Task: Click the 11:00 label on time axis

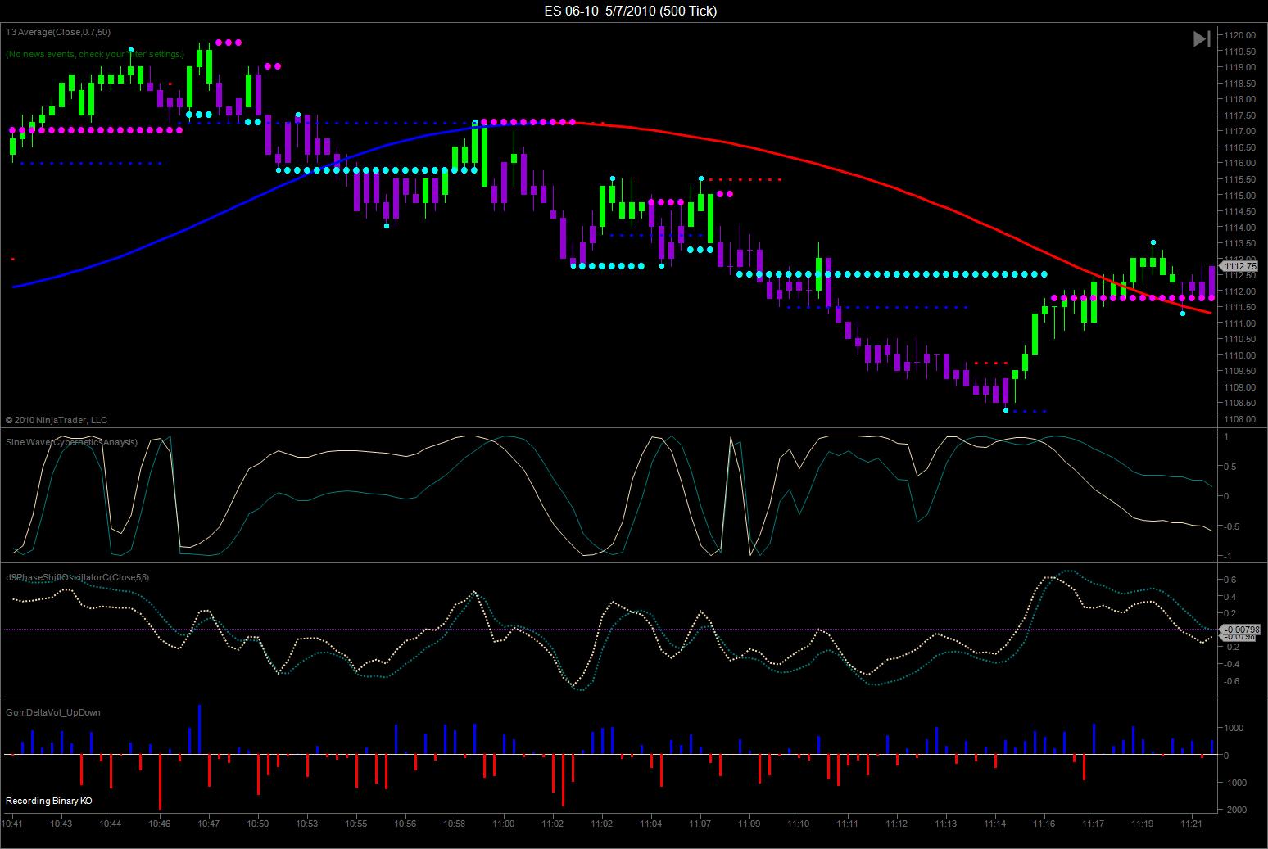Action: (504, 824)
